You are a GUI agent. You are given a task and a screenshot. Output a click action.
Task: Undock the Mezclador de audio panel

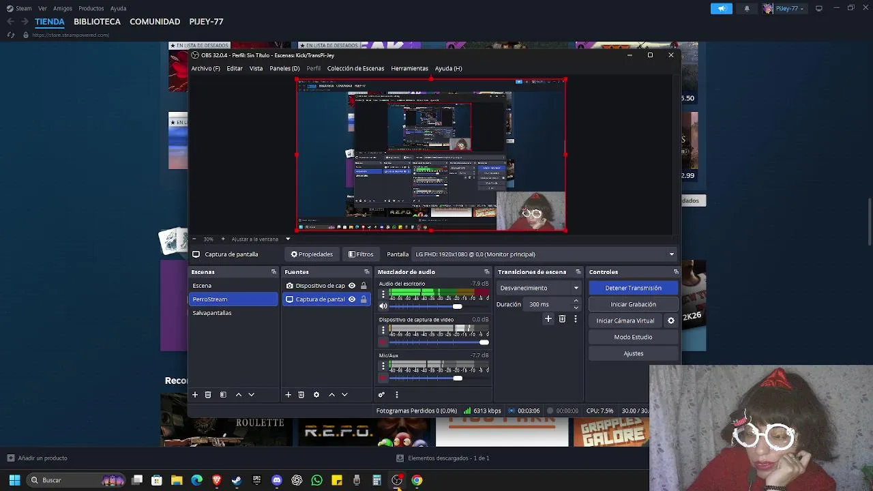coord(486,272)
